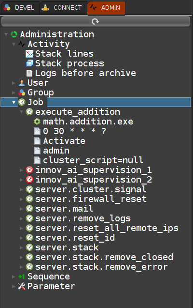This screenshot has height=308, width=193.
Task: Click the User person icon
Action: click(22, 83)
